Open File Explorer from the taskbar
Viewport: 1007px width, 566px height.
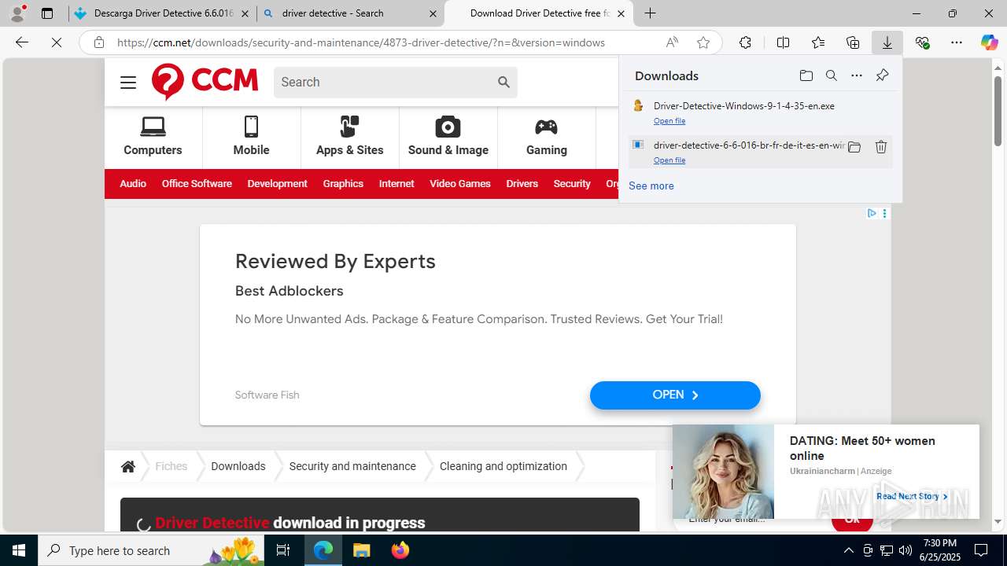(x=361, y=550)
